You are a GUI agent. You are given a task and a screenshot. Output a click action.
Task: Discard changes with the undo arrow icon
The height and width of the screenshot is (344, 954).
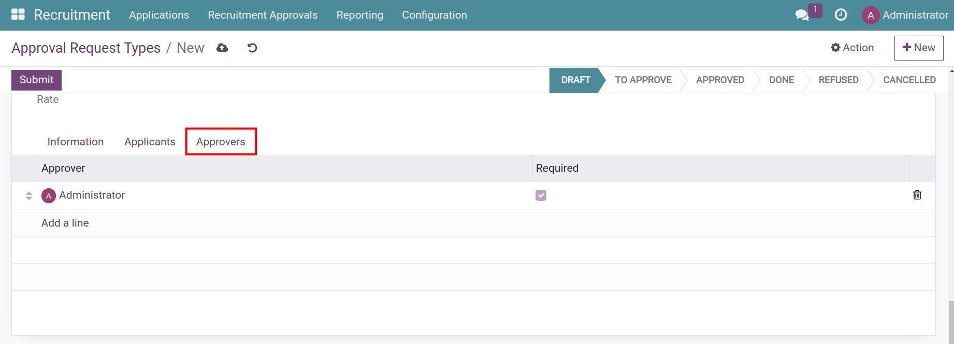(x=252, y=48)
